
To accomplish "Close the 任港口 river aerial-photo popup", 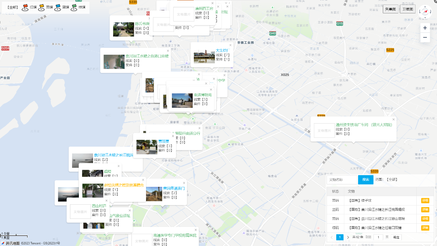I will click(168, 51).
